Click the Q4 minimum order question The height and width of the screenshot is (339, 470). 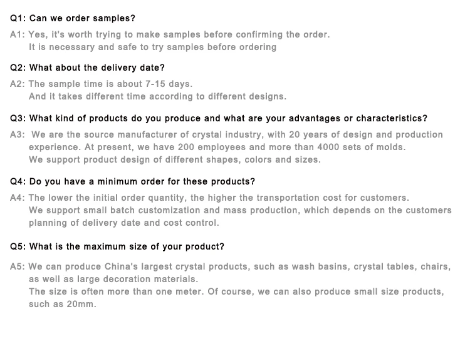click(132, 181)
